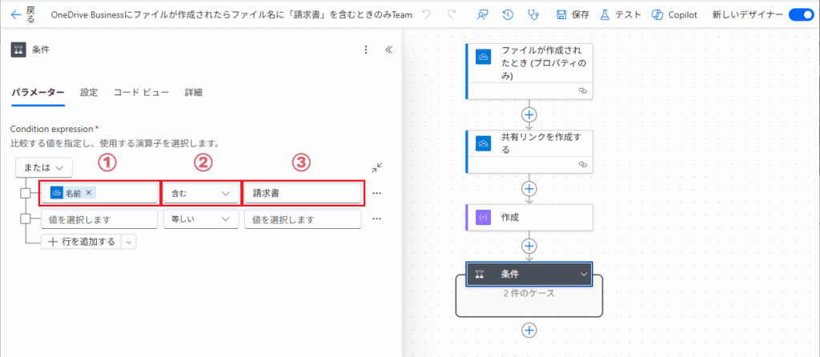Insert a step below the trigger card
Image resolution: width=820 pixels, height=357 pixels.
pyautogui.click(x=530, y=114)
